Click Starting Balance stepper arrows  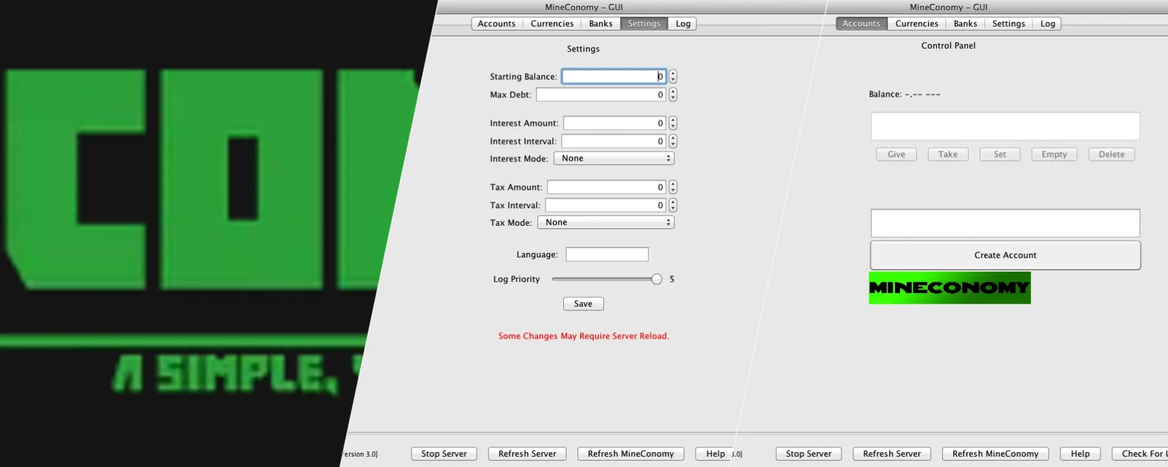[x=673, y=77]
